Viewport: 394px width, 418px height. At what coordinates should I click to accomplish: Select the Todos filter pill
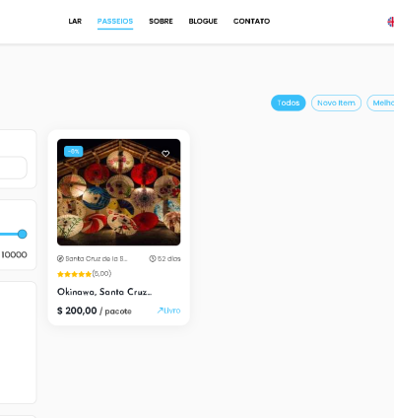tap(289, 103)
